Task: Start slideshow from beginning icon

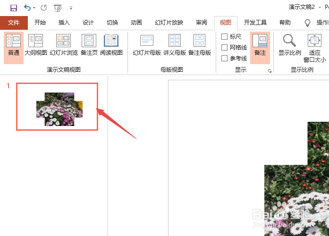Action: [x=58, y=8]
